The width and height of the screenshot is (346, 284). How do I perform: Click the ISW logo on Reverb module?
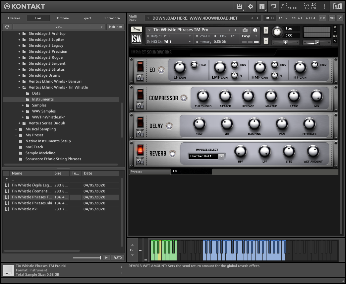coord(140,161)
